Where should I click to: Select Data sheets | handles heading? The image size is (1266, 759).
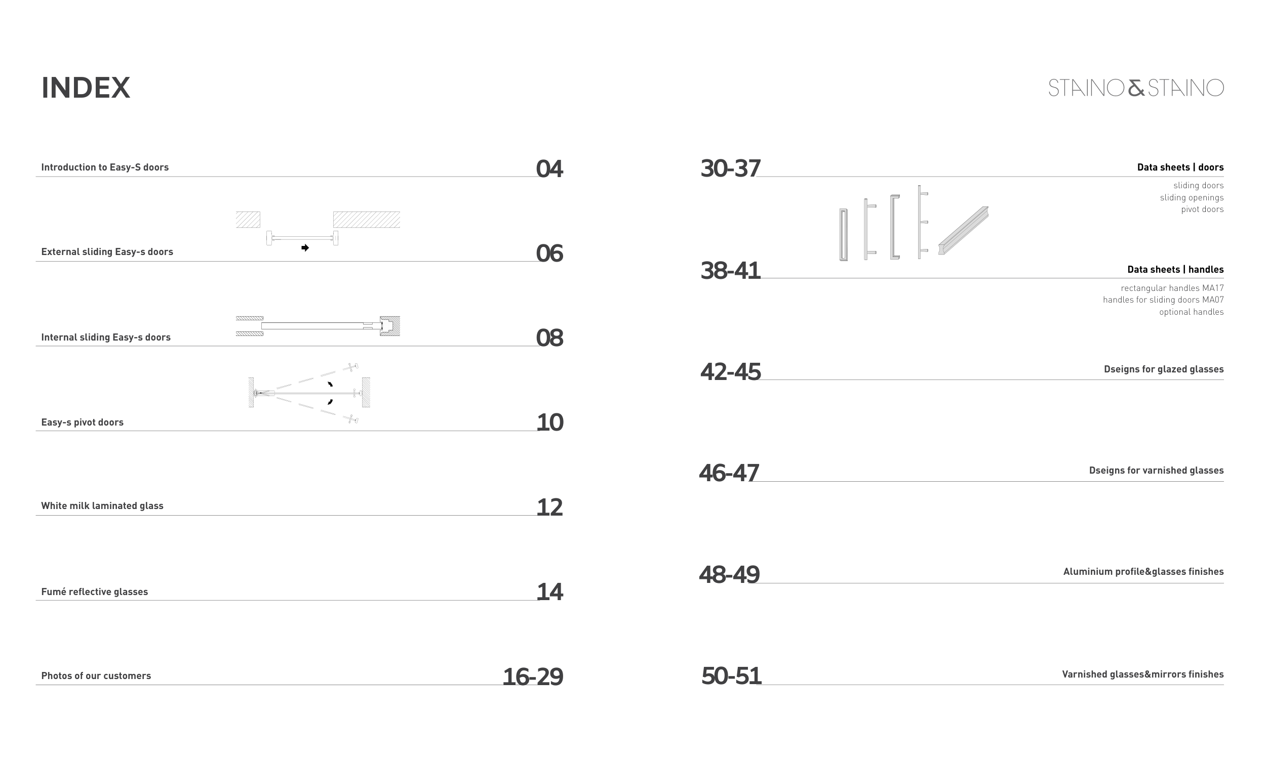1175,270
